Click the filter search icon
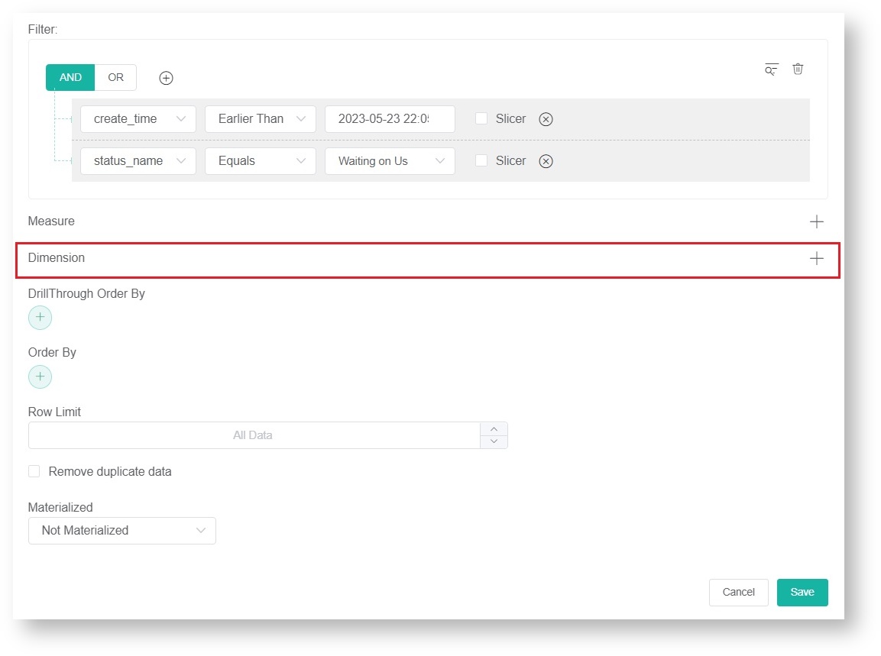The height and width of the screenshot is (656, 881). 772,69
